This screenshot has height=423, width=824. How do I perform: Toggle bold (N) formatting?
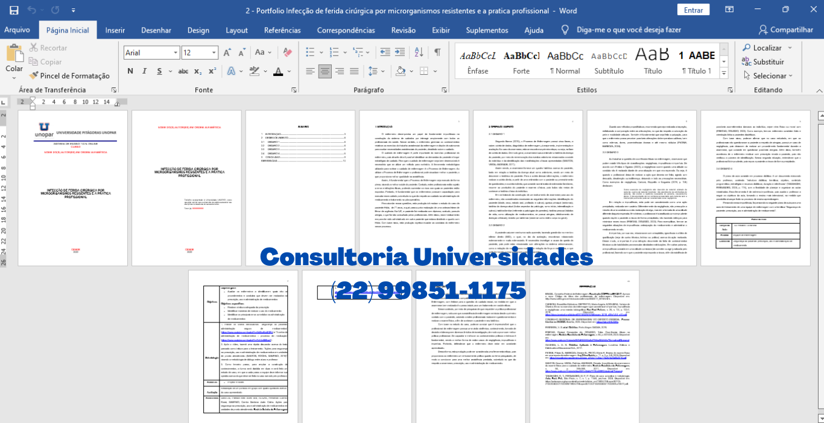[x=130, y=72]
